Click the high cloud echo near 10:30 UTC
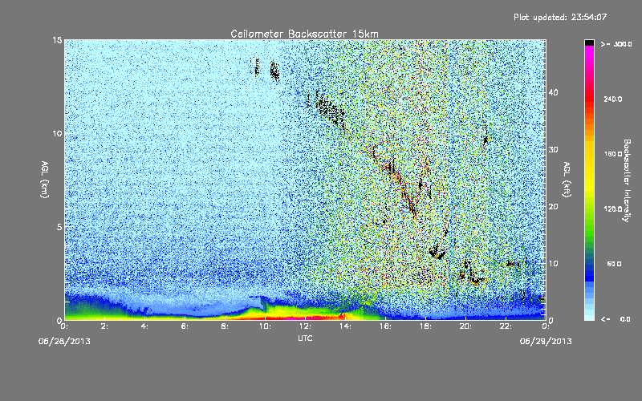This screenshot has height=401, width=642. pos(274,71)
